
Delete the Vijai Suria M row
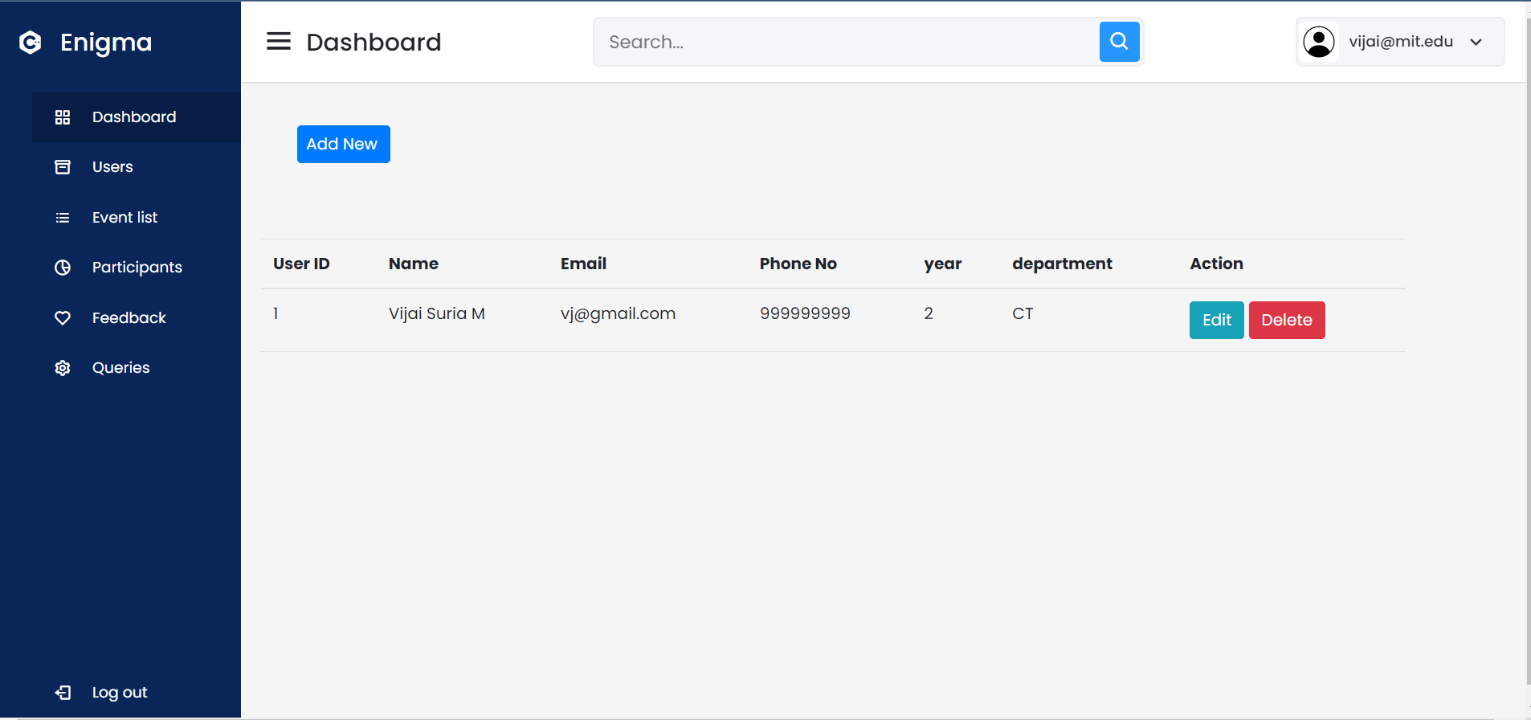[1286, 320]
